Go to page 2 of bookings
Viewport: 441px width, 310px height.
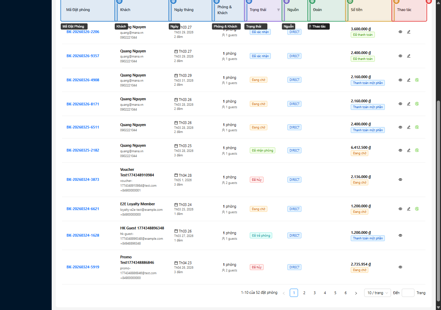coord(304,293)
